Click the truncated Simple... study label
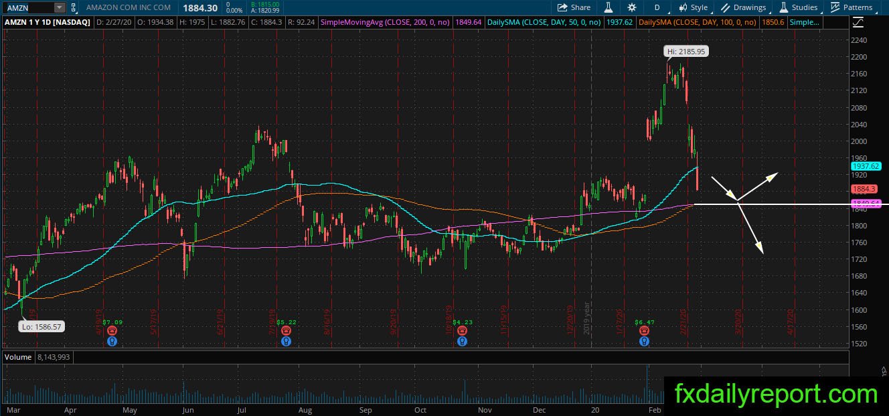 pyautogui.click(x=803, y=22)
